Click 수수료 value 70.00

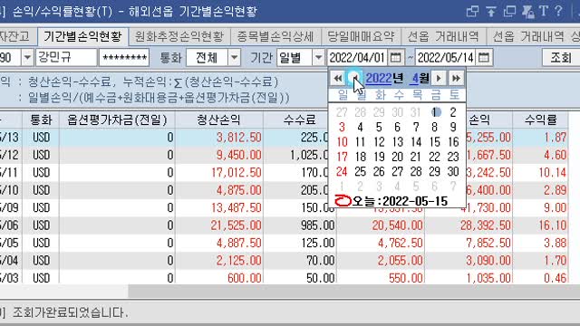[x=320, y=261]
